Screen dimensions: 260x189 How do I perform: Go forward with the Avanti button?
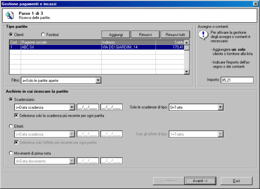coord(200,181)
